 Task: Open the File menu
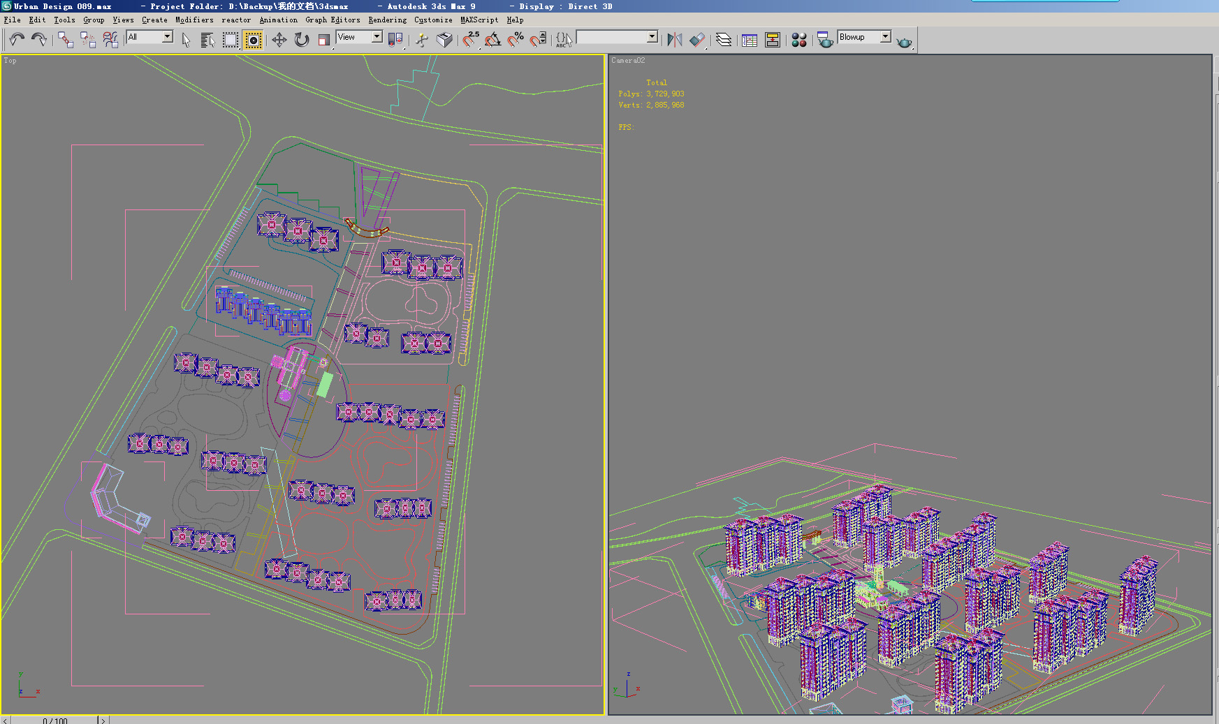pos(12,20)
